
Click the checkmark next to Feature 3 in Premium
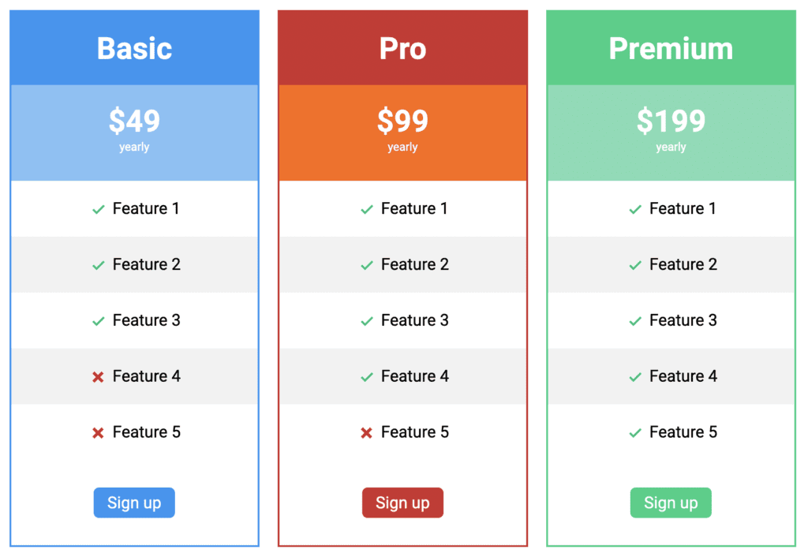point(634,320)
